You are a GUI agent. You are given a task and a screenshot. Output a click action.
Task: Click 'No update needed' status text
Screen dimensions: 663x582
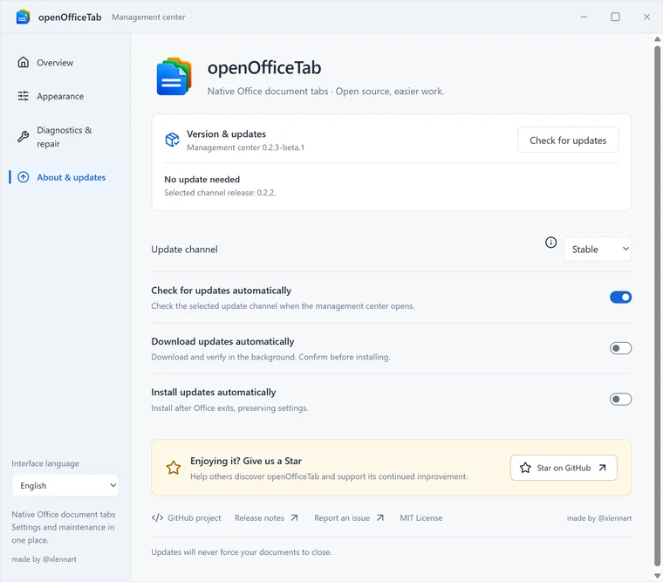[202, 180]
